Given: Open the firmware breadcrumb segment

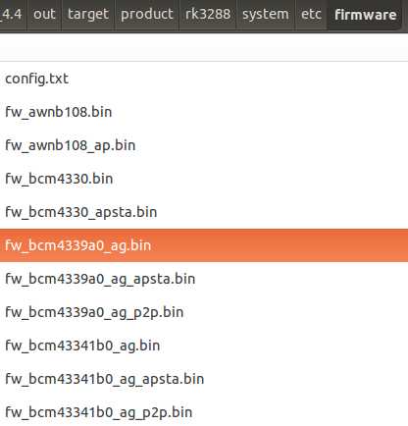Looking at the screenshot, I should (365, 15).
